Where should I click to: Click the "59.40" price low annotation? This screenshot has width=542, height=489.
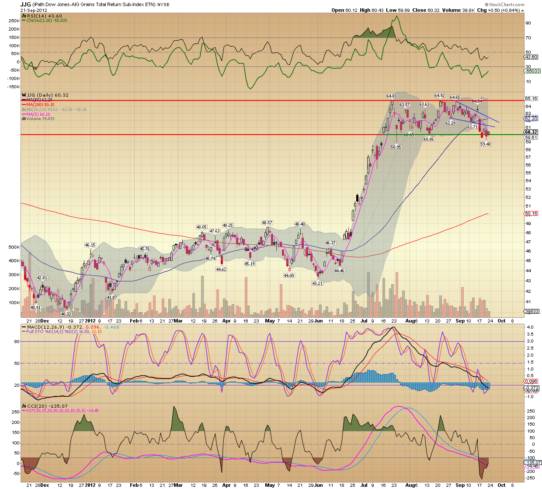486,144
